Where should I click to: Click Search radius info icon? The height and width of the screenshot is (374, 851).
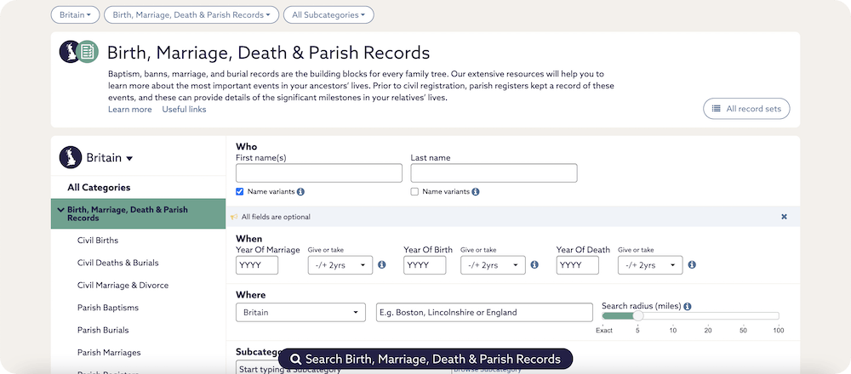(688, 306)
